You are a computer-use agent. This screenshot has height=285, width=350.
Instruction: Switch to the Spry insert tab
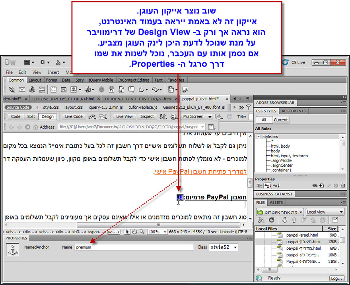coord(80,80)
